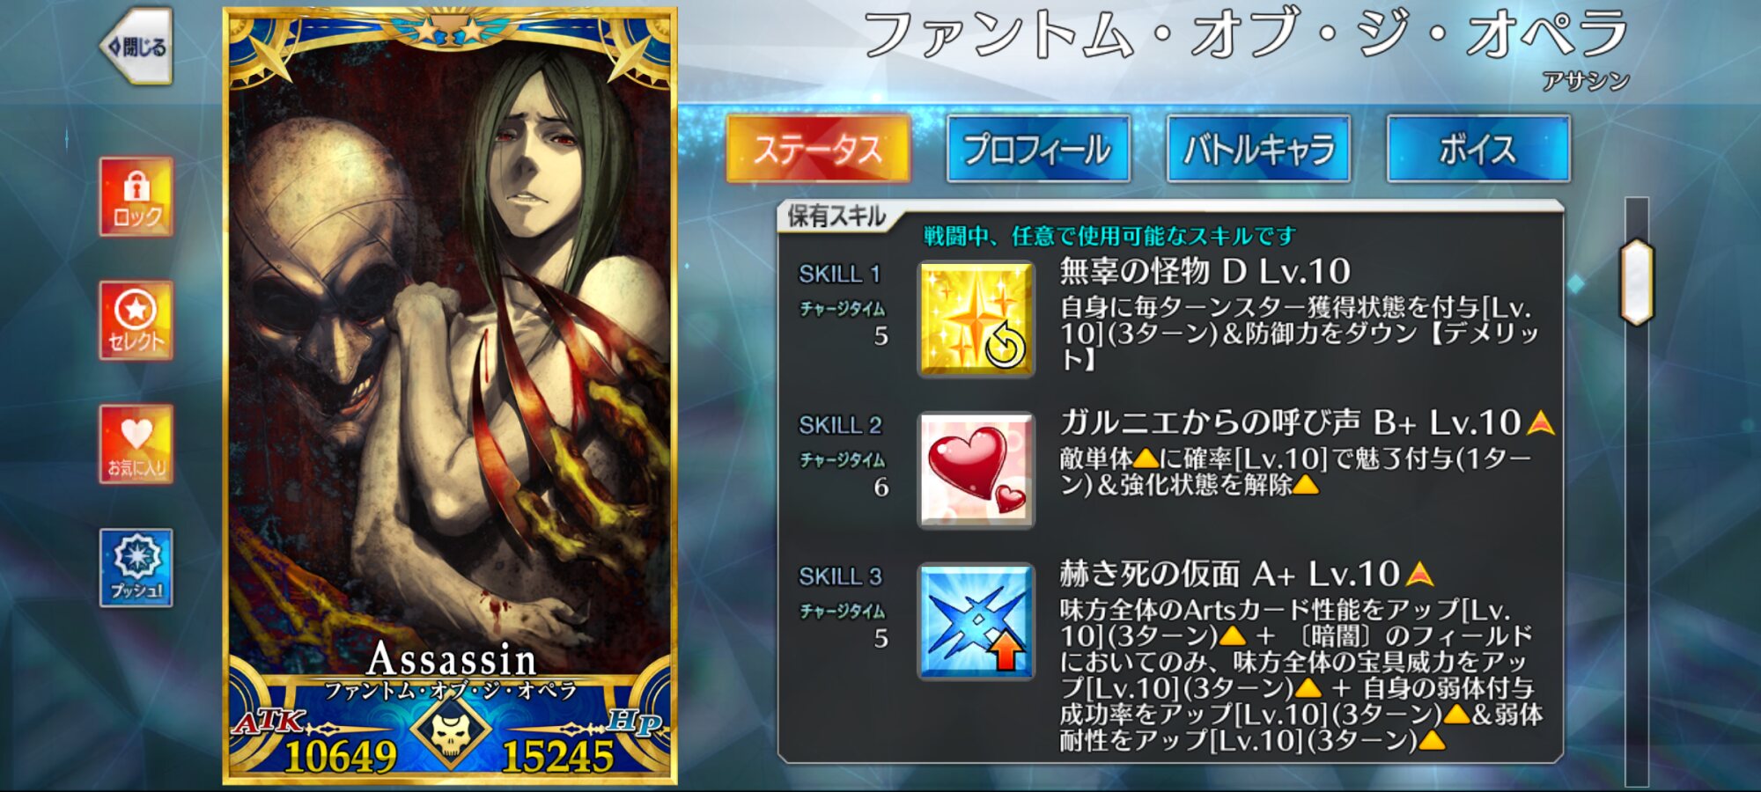Switch to the ステータス tab

(x=818, y=149)
